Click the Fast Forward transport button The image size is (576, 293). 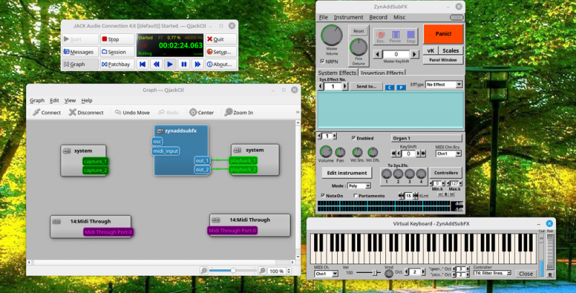(x=198, y=64)
